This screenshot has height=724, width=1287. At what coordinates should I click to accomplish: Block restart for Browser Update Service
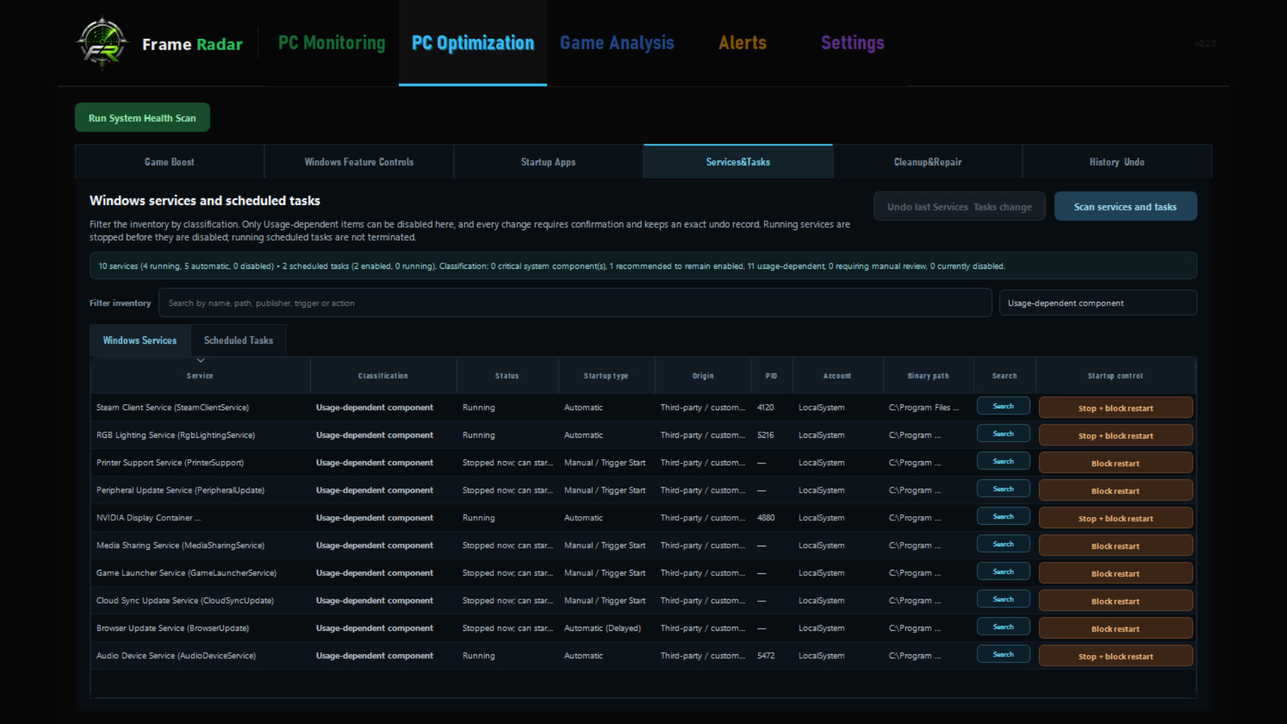(1115, 627)
